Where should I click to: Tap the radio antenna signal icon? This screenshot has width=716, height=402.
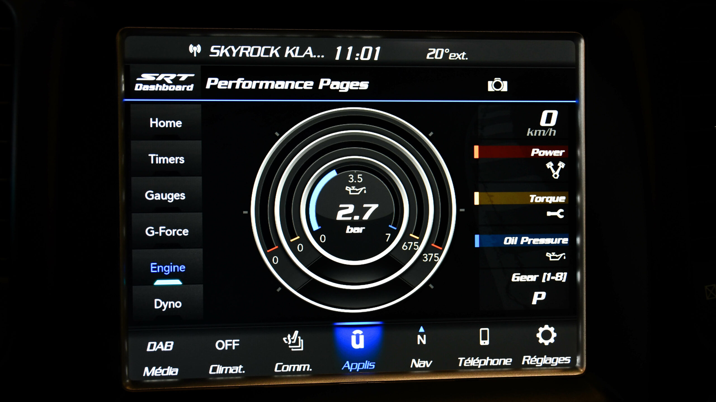[x=195, y=51]
